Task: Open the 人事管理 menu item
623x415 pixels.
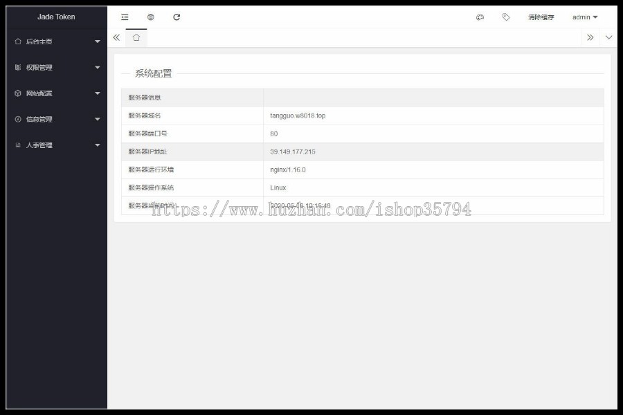Action: pyautogui.click(x=42, y=145)
